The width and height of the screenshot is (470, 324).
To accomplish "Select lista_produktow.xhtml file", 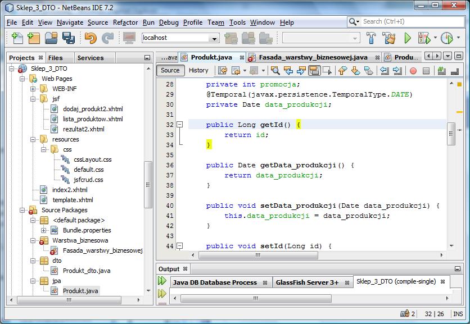I will pos(93,119).
